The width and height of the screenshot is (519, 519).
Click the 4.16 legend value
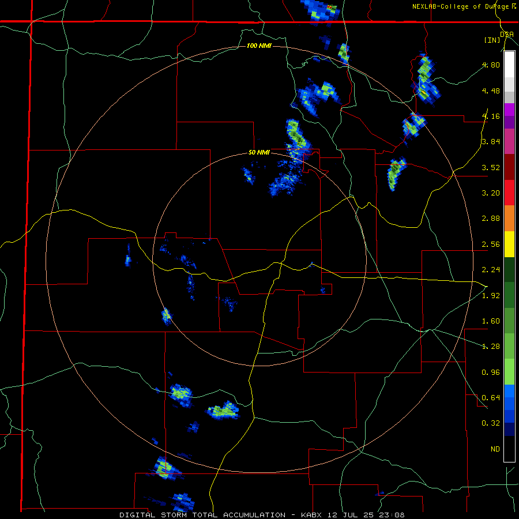[x=491, y=116]
